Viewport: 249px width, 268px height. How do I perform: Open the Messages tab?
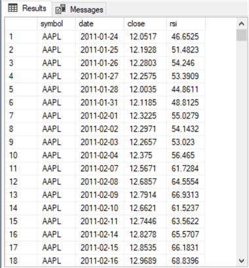pos(79,9)
